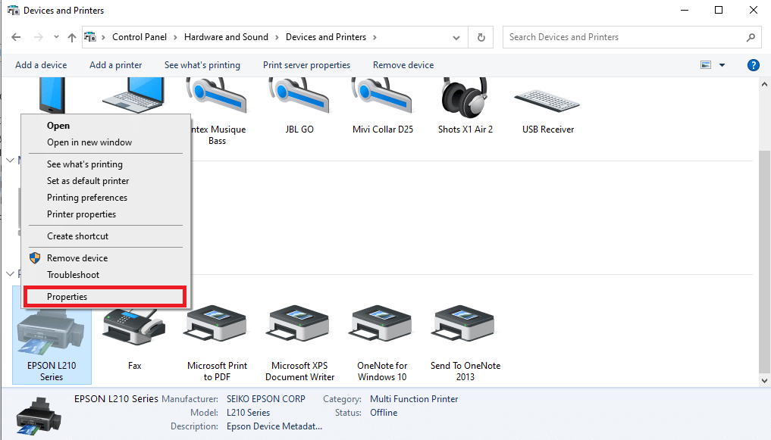Select the laptop computer device icon
The width and height of the screenshot is (771, 440).
point(133,95)
